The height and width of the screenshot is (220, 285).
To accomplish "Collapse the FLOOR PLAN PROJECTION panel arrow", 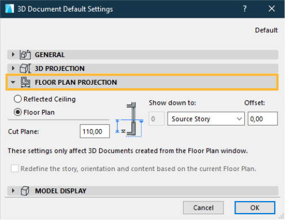I will pyautogui.click(x=13, y=82).
